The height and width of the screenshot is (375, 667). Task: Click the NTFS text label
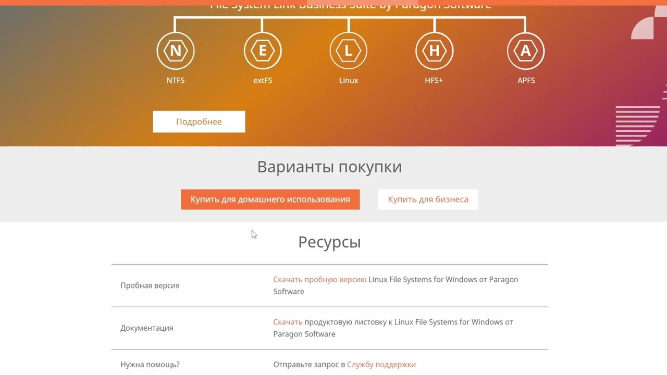176,81
